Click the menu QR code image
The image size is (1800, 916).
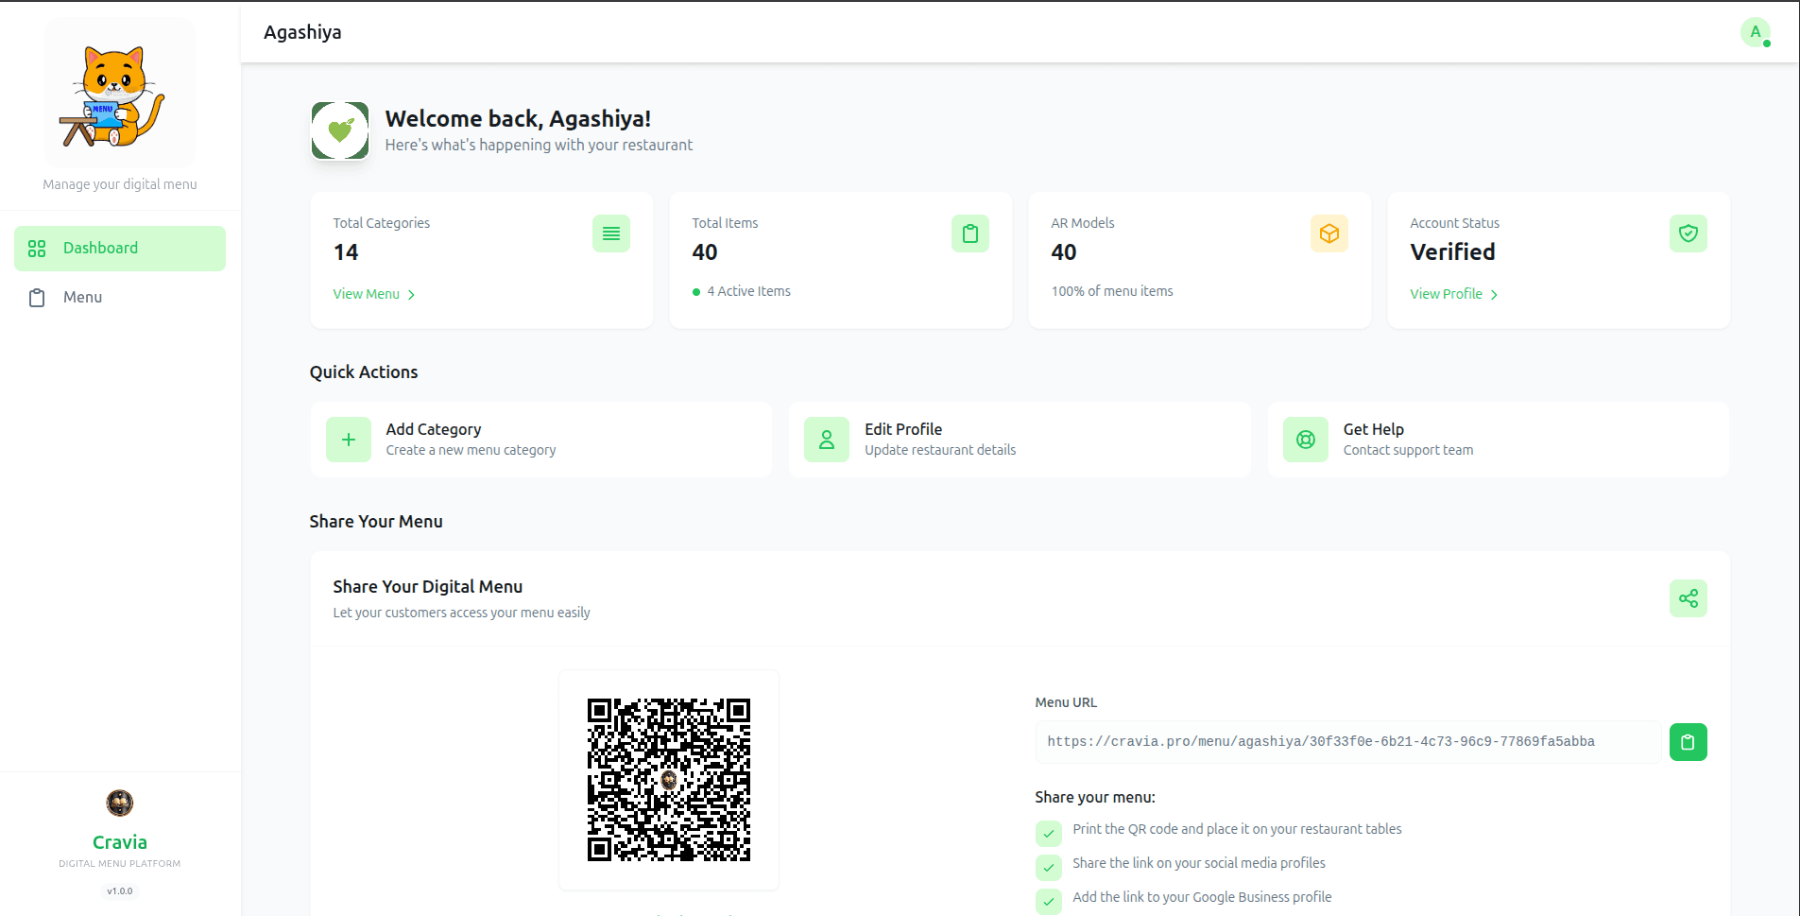669,780
